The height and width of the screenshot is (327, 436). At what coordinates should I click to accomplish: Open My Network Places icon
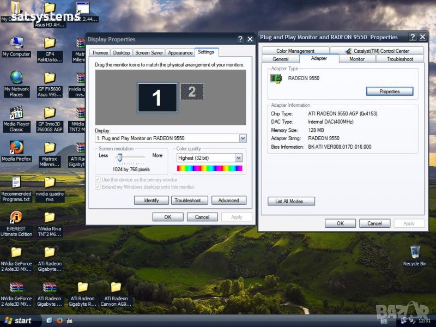(x=16, y=78)
